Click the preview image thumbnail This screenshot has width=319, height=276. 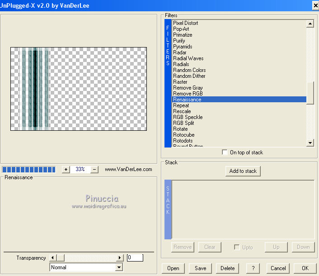pos(79,89)
